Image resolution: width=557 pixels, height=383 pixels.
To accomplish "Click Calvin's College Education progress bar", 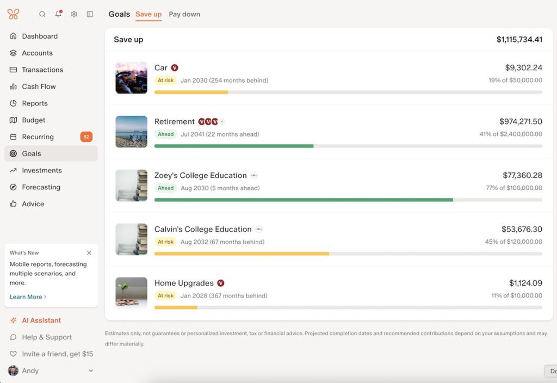I will 348,254.
